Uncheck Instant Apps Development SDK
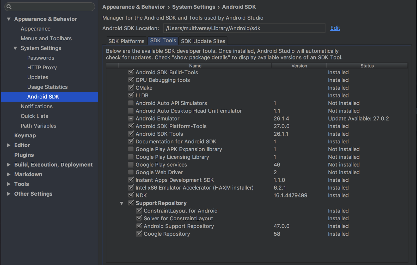Screen dimensions: 417x265 [131, 180]
